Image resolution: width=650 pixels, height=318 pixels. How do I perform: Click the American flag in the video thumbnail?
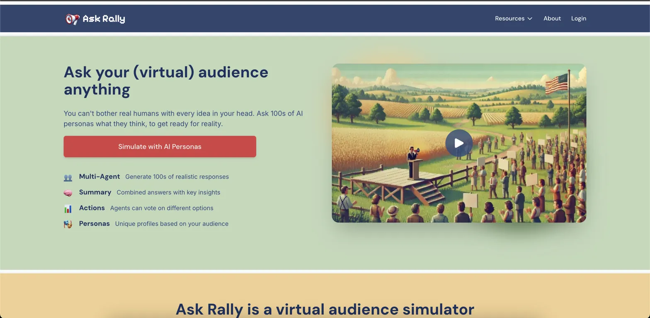click(x=556, y=84)
